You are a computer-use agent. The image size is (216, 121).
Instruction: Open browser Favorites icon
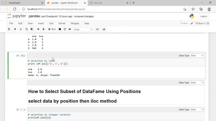click(x=193, y=9)
